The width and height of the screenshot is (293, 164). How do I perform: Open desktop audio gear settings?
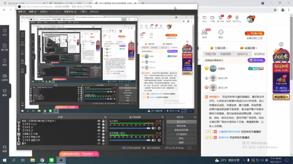[x=159, y=128]
